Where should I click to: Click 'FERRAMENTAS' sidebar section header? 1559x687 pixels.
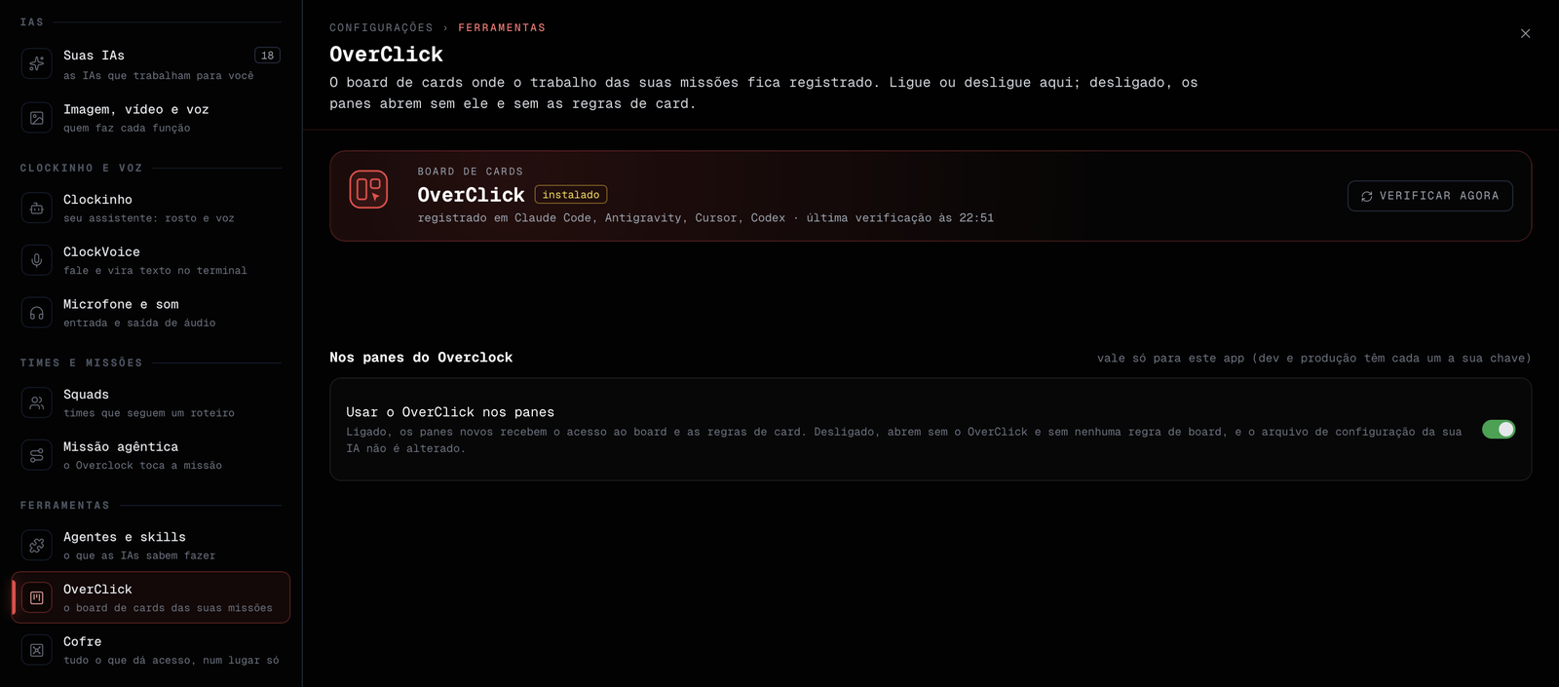65,506
